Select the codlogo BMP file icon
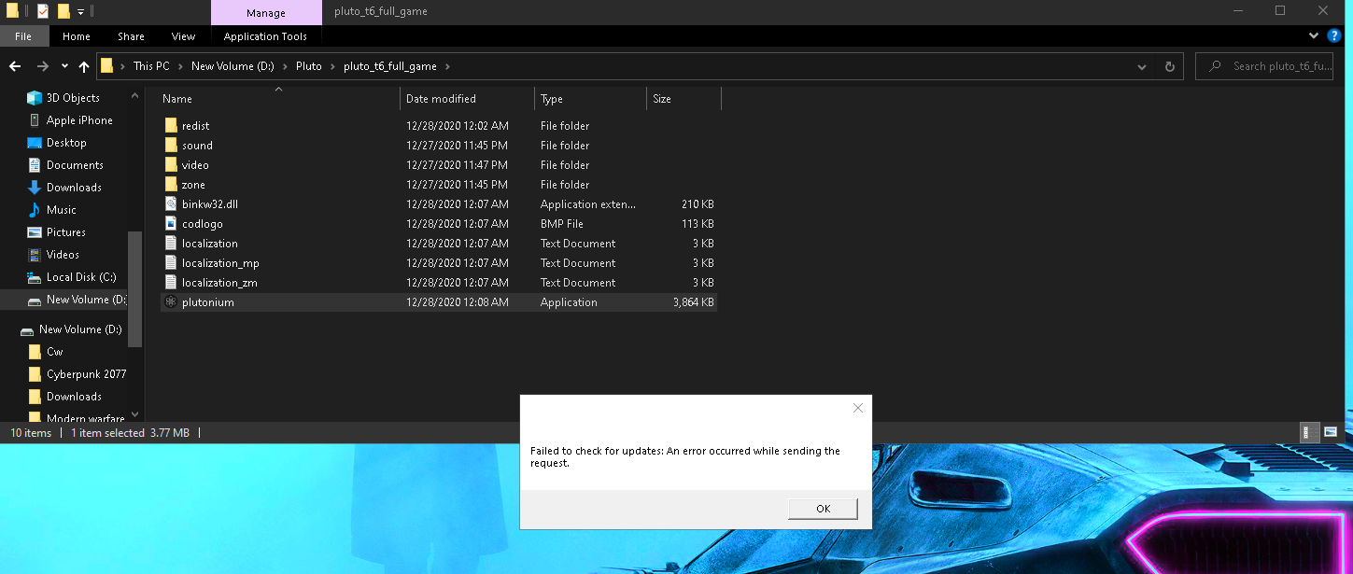 [171, 224]
